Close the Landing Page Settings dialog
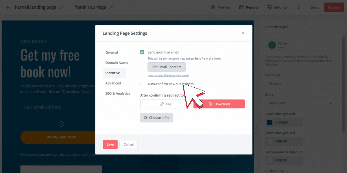 click(243, 33)
